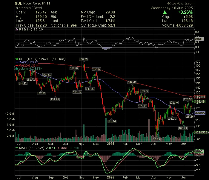Click the 2.5M volume scale label
The width and height of the screenshot is (209, 180).
click(10, 136)
